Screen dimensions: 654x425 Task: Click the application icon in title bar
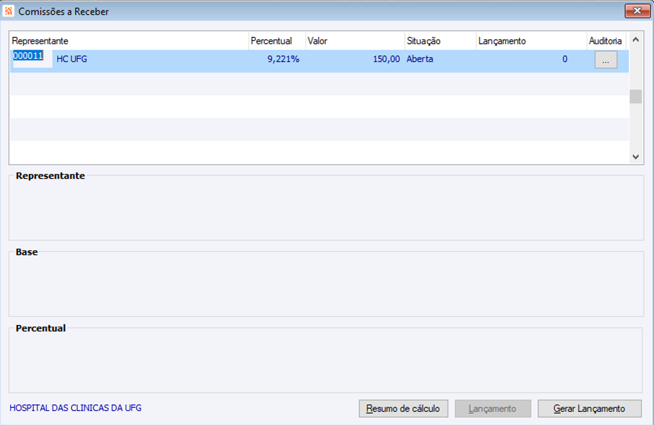[9, 11]
